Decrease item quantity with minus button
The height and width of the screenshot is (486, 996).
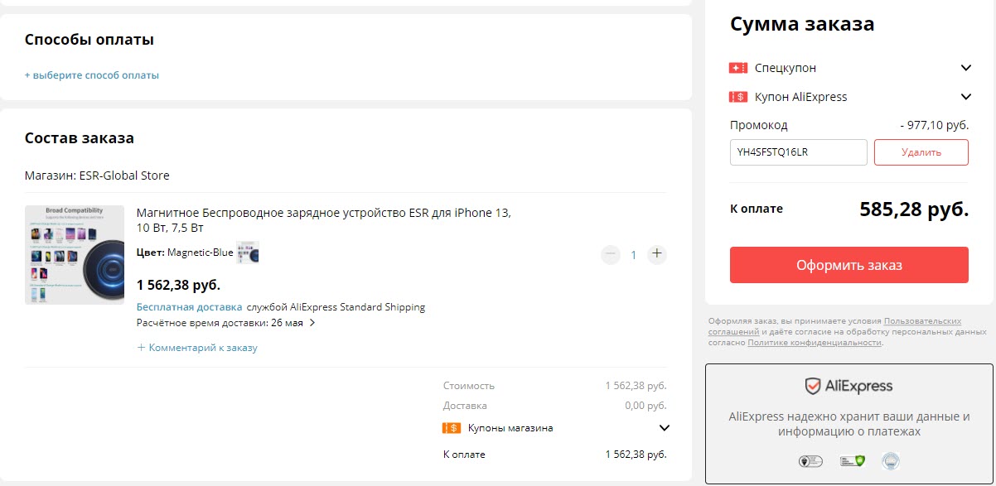(x=611, y=254)
